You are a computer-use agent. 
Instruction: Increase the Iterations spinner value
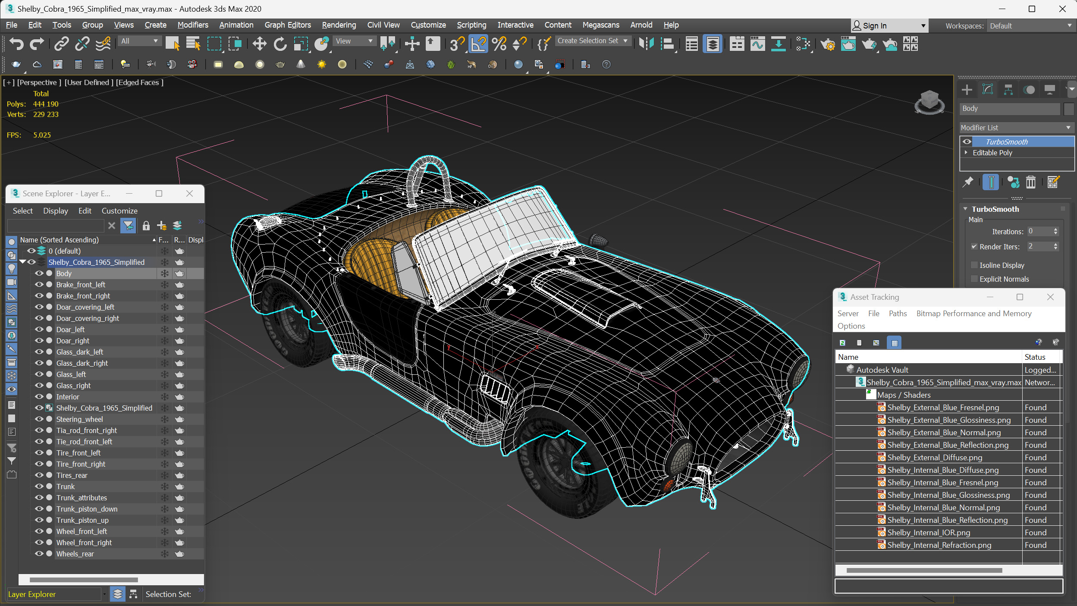pyautogui.click(x=1055, y=229)
